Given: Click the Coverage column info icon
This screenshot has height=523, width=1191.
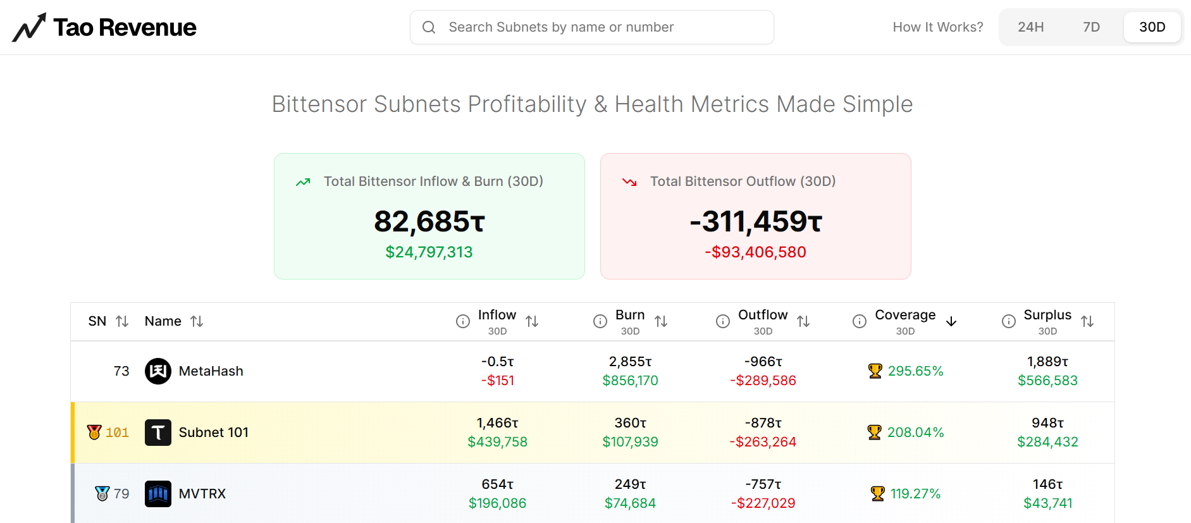Looking at the screenshot, I should click(x=860, y=321).
